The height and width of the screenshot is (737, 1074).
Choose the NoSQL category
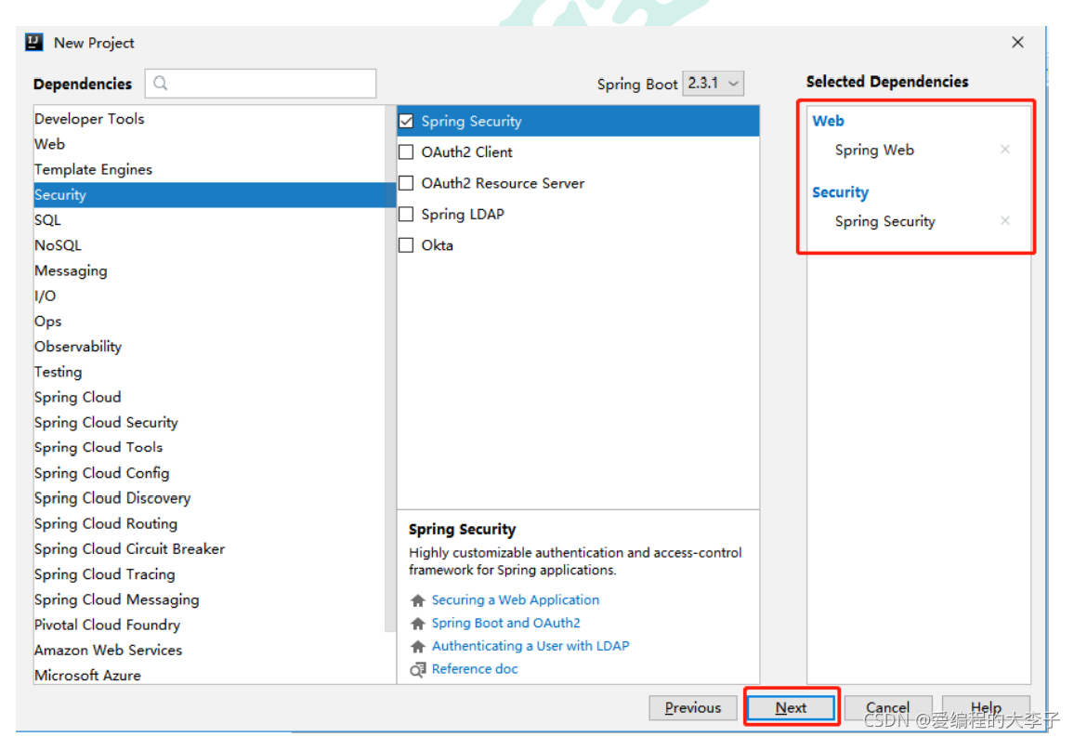[x=210, y=245]
